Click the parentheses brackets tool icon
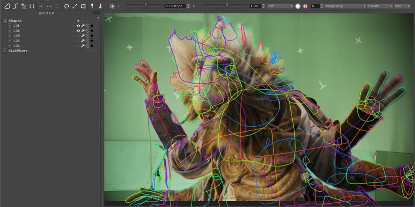The height and width of the screenshot is (207, 415). point(32,6)
